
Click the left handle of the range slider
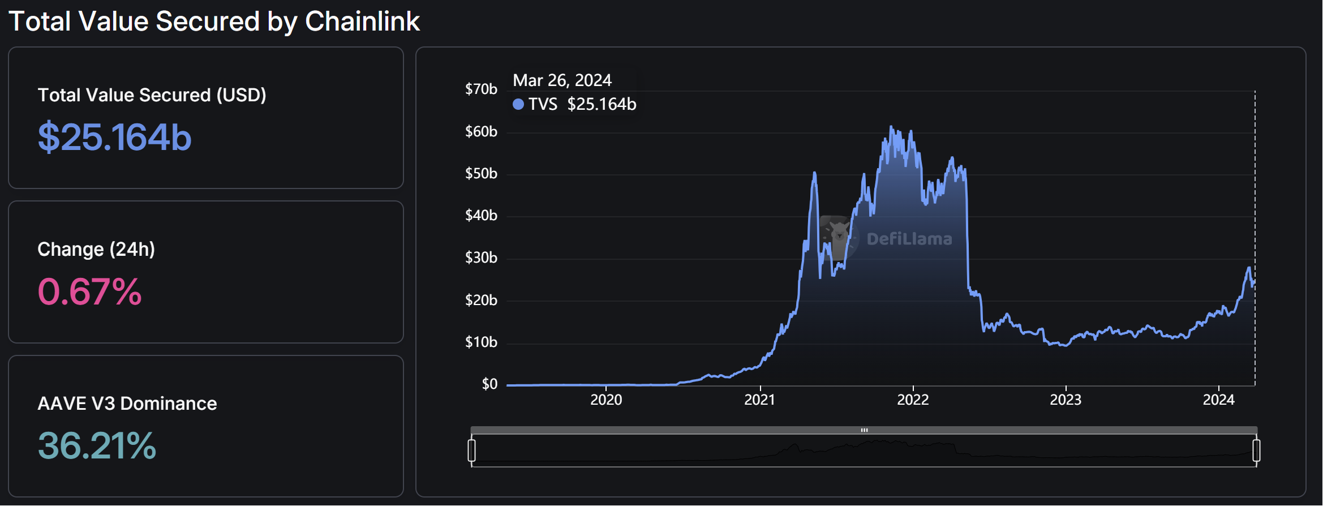click(x=472, y=451)
